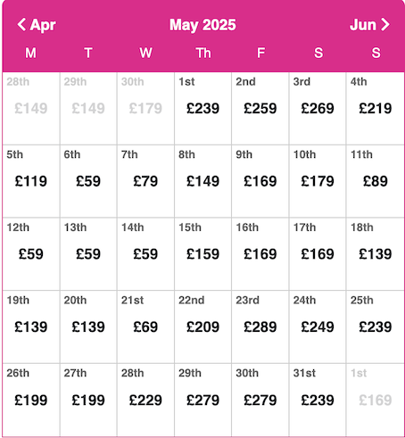Viewport: 405px width, 438px height.
Task: Pick May 15th at £159
Action: (202, 254)
